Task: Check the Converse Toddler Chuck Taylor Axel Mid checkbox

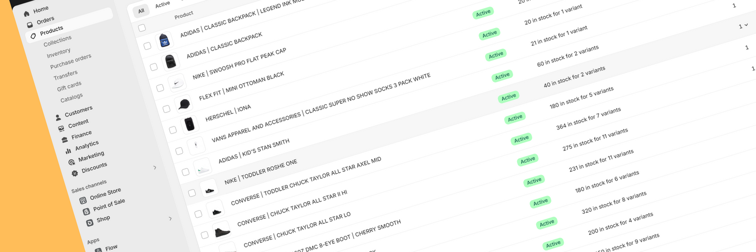Action: (x=199, y=214)
